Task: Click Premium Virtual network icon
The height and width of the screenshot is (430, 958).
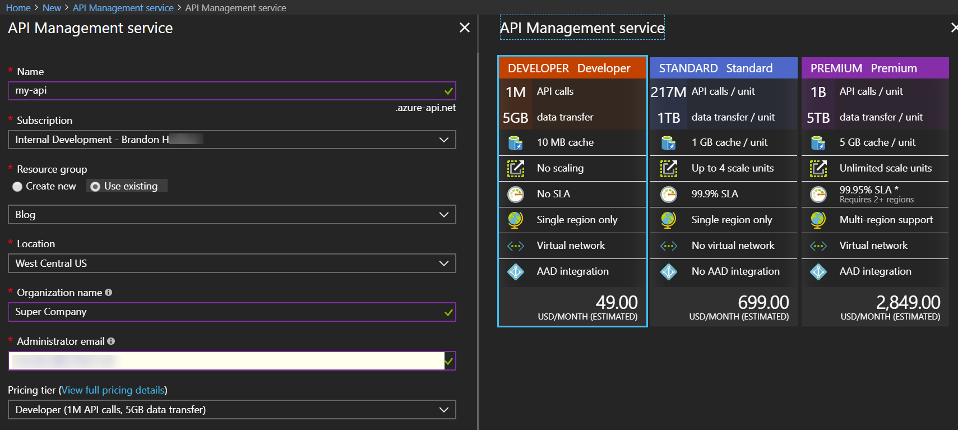Action: point(818,246)
